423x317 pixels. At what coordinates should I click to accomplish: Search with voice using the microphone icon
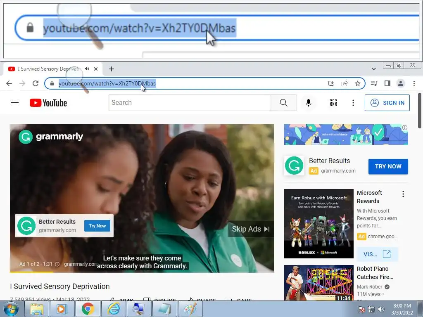309,103
